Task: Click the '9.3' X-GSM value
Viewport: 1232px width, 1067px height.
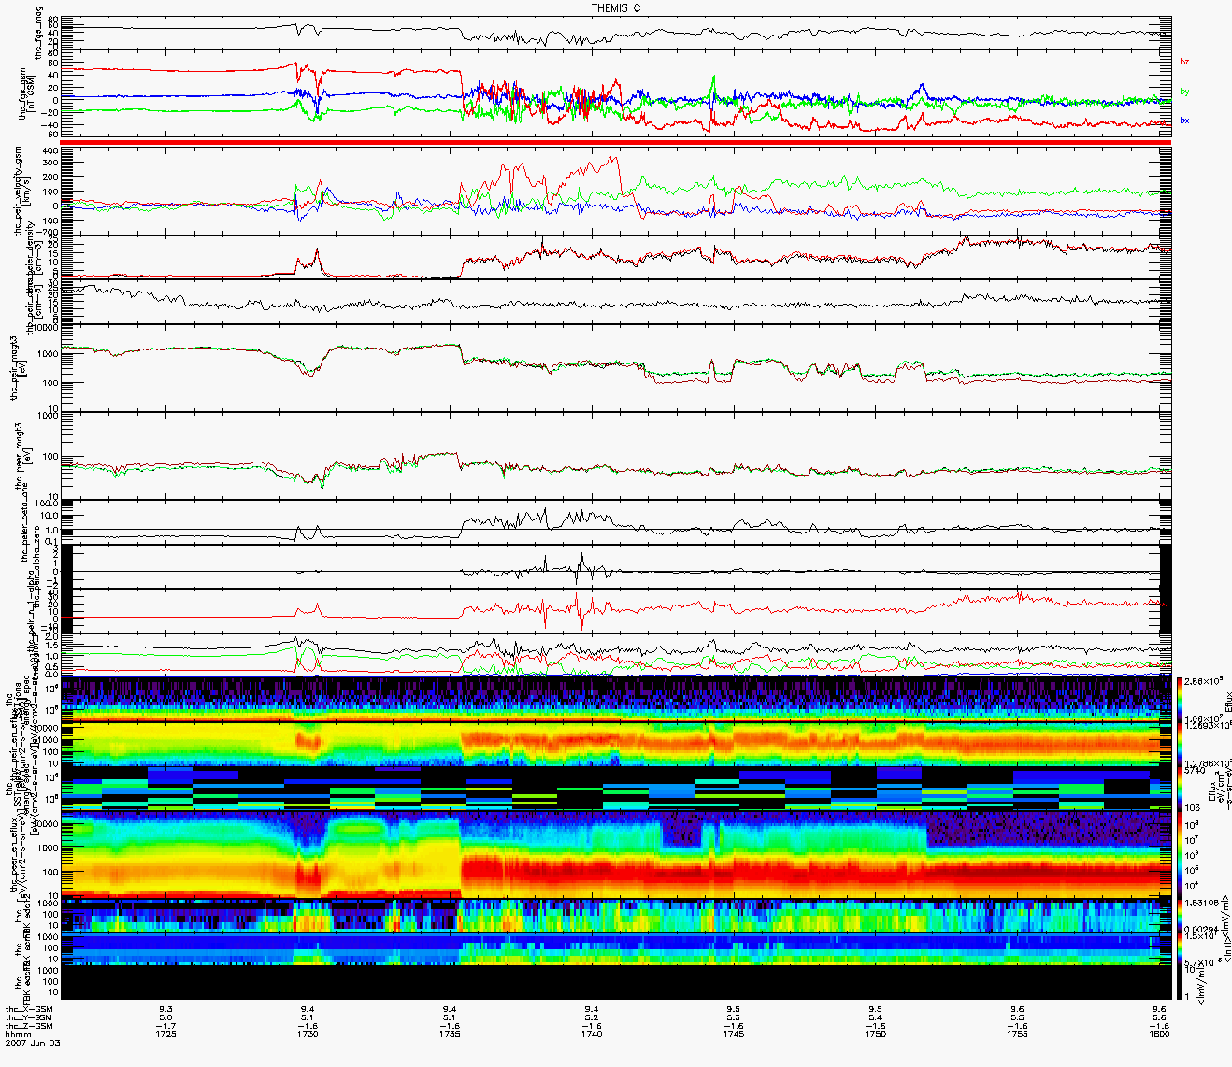Action: tap(165, 1009)
